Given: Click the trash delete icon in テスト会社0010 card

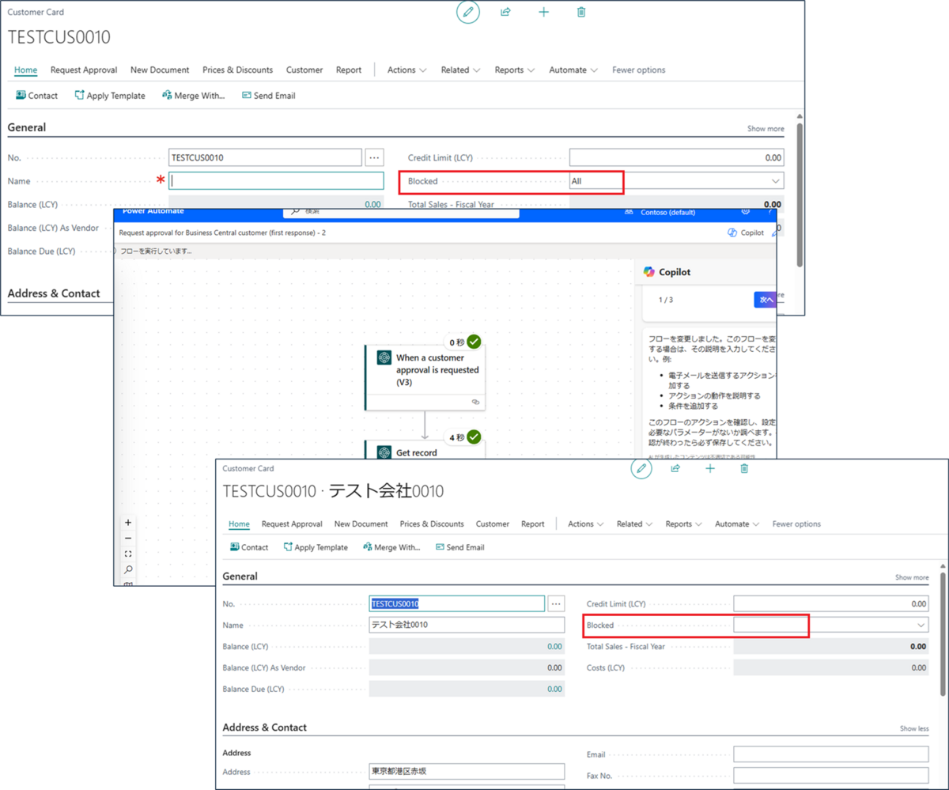Looking at the screenshot, I should (x=744, y=468).
